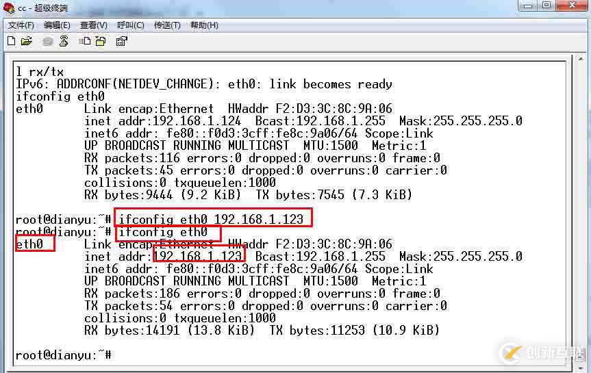Open the 文件(F) menu
The height and width of the screenshot is (373, 591).
coord(21,25)
